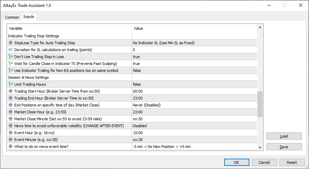Close the AltayEx Trade Assistant dialog
The width and height of the screenshot is (309, 169).
(301, 5)
